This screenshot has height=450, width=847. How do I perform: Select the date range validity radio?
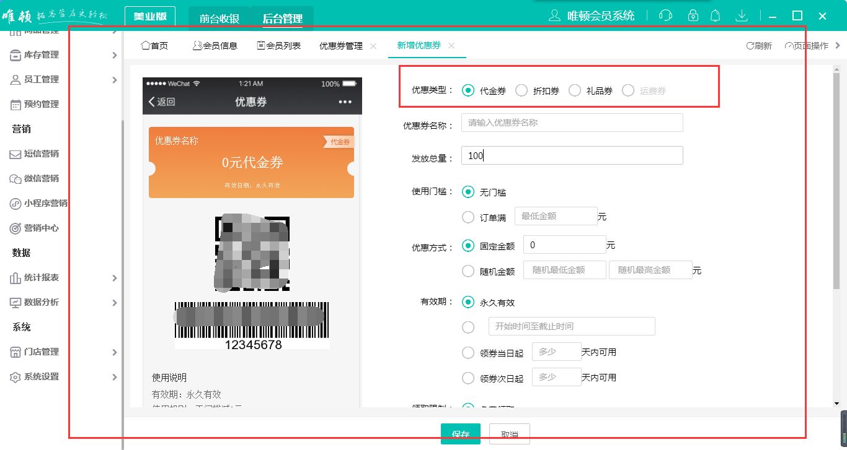click(468, 327)
